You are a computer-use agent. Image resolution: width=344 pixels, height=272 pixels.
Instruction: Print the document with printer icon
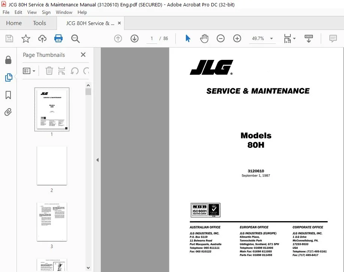coord(58,39)
